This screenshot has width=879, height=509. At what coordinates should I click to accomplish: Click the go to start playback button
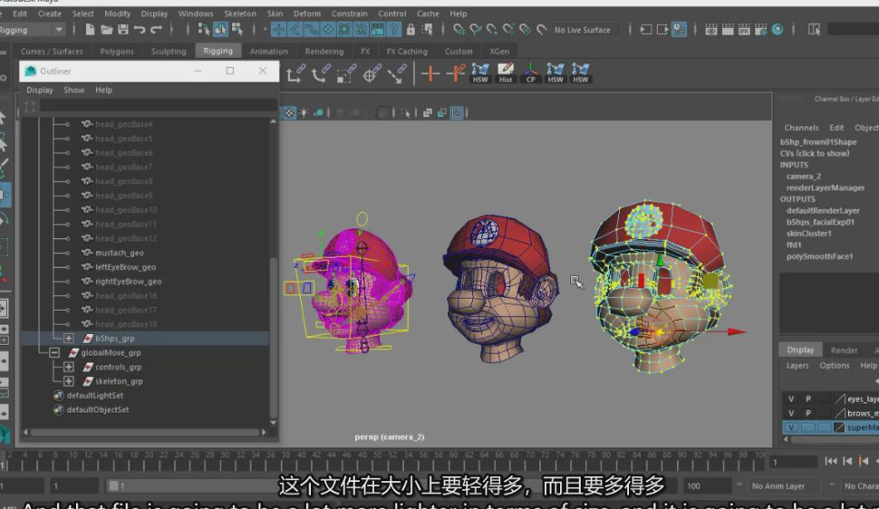point(831,461)
